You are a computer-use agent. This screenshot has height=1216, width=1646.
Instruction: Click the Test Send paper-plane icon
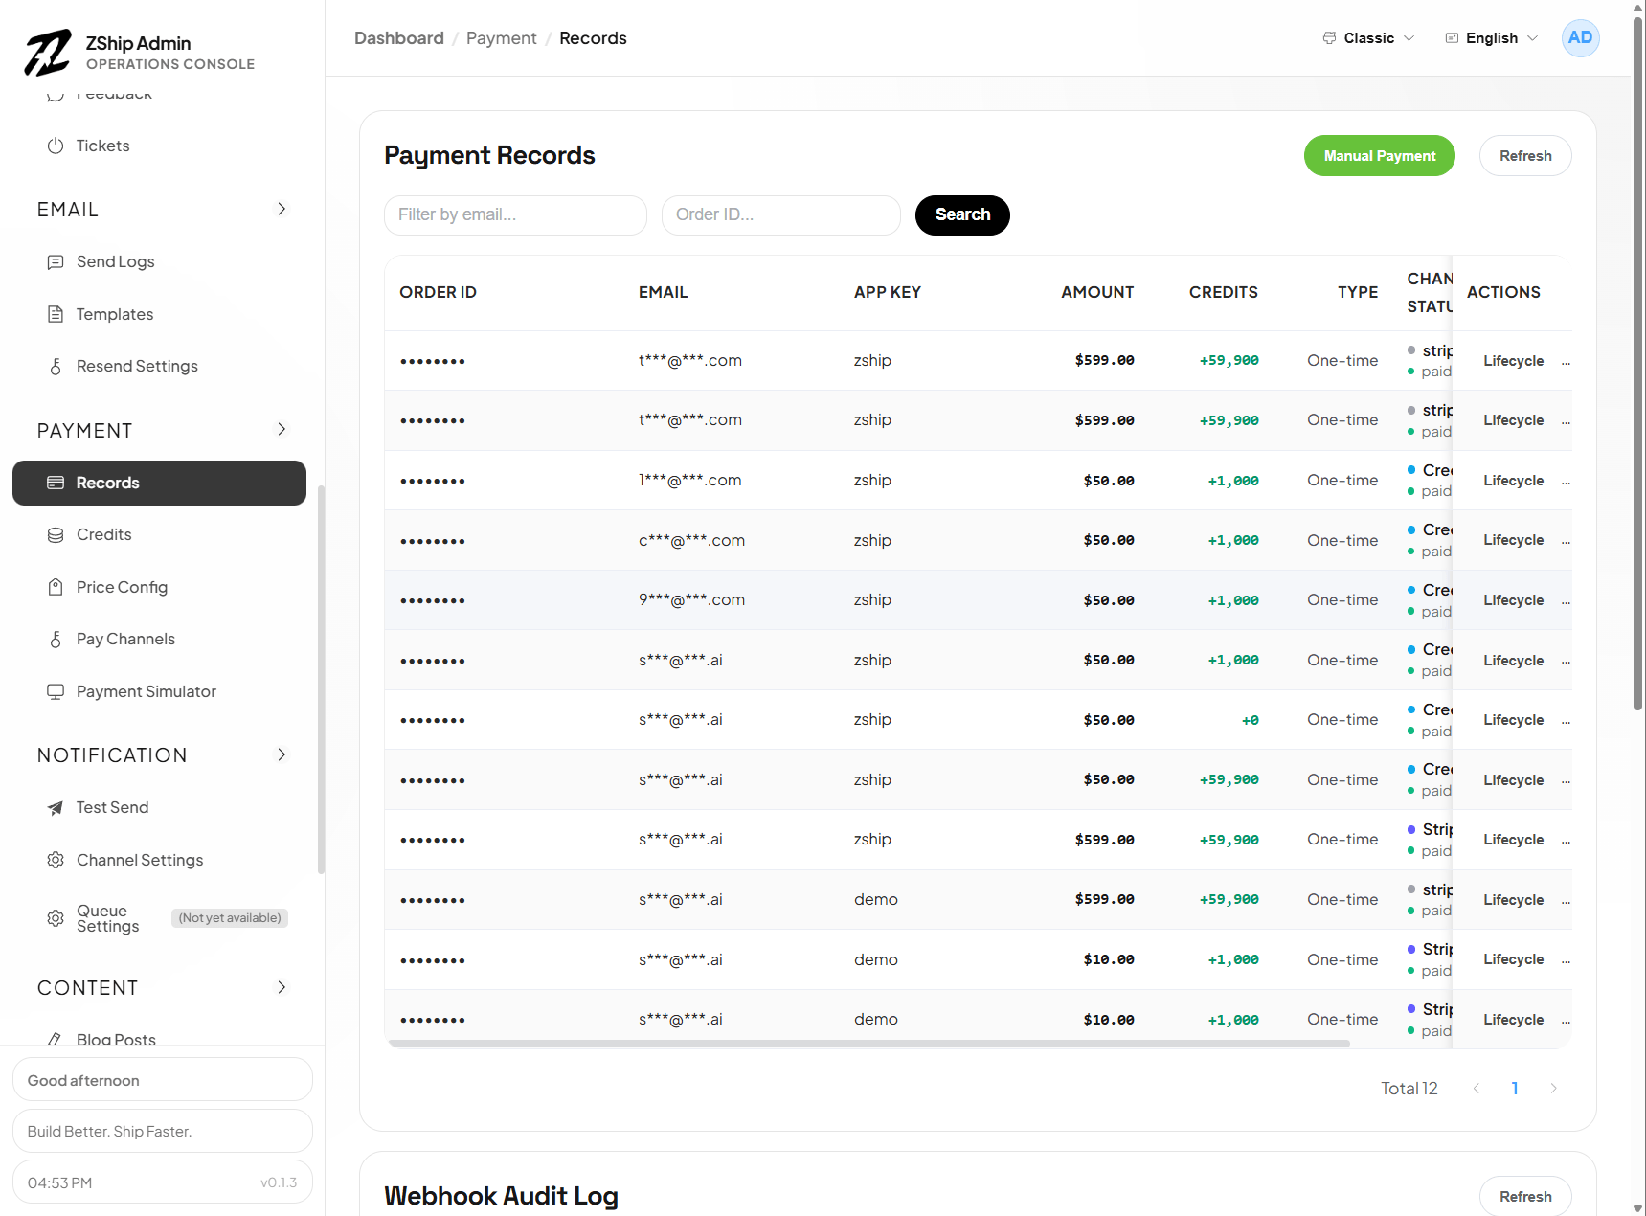[x=56, y=807]
